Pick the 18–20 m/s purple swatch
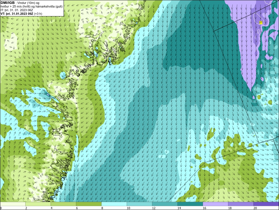The image size is (279, 210). point(241,204)
